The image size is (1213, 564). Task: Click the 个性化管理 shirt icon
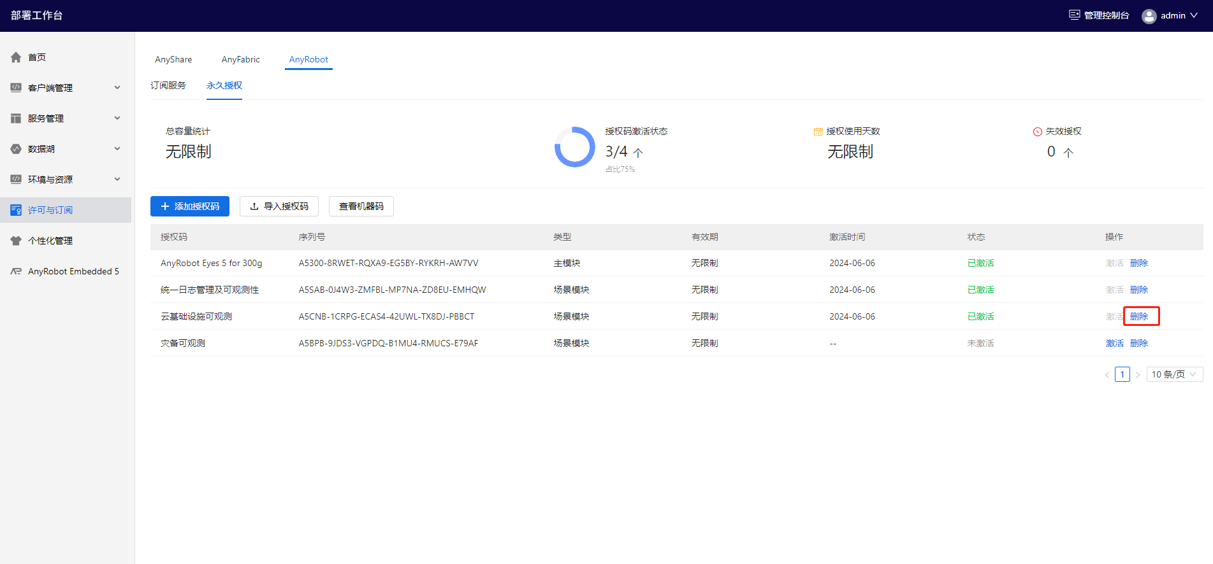coord(16,241)
